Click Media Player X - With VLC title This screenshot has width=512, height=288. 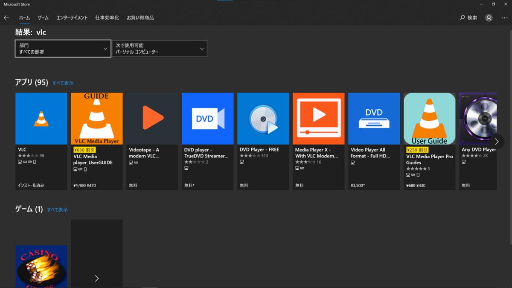[x=317, y=153]
